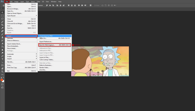This screenshot has height=111, width=195.
Task: Open the Filter menu
Action: click(x=38, y=2)
